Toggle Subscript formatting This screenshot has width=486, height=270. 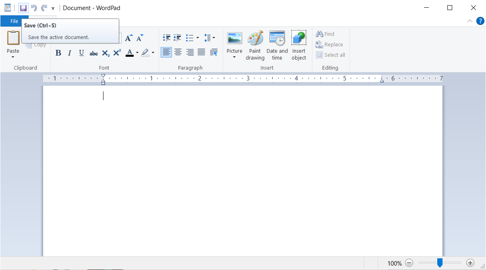point(105,53)
